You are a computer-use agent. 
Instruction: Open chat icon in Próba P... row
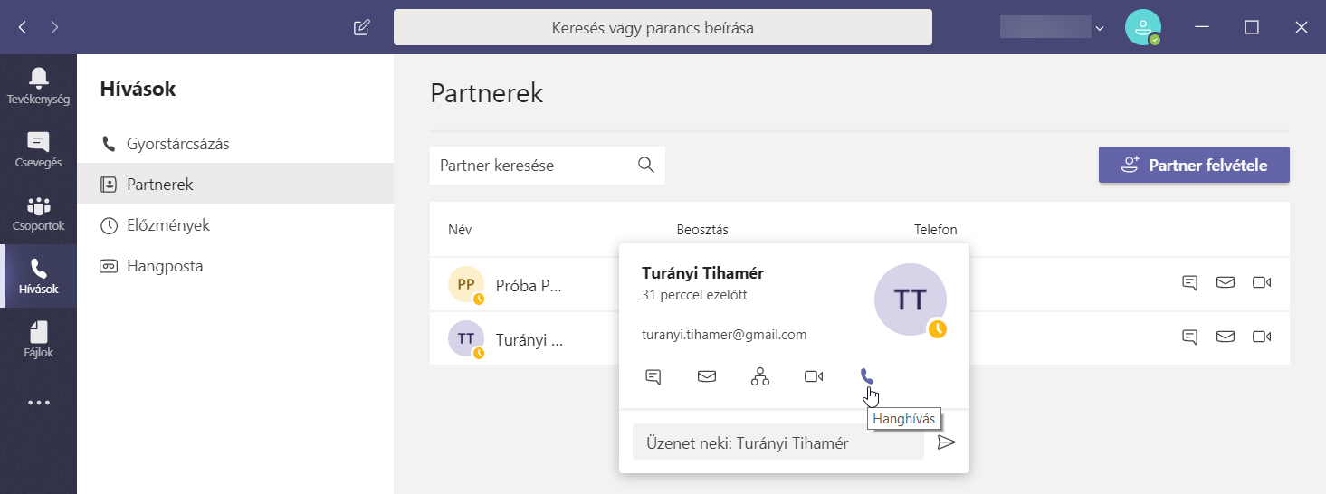[1189, 283]
